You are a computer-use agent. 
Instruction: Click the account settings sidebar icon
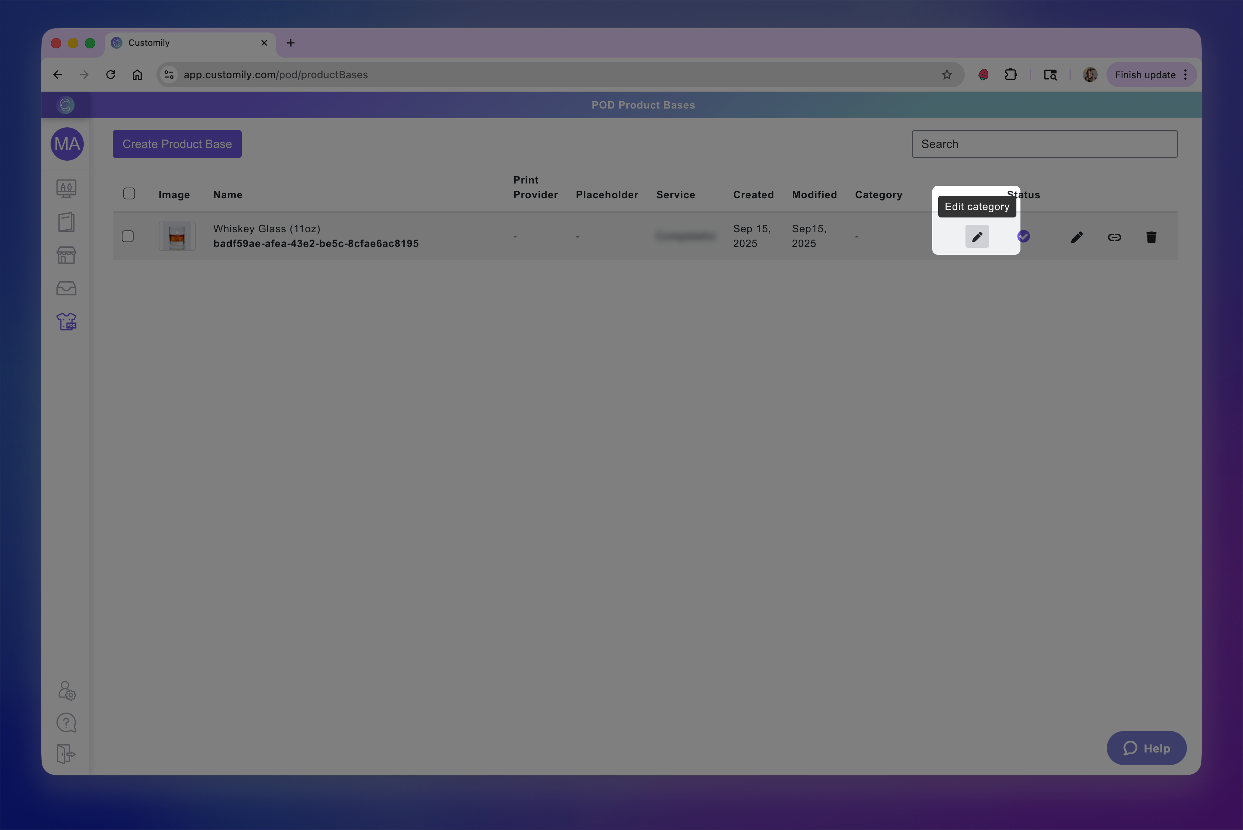tap(67, 691)
